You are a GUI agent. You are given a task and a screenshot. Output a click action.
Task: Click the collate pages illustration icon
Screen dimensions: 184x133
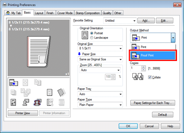[x=138, y=77]
